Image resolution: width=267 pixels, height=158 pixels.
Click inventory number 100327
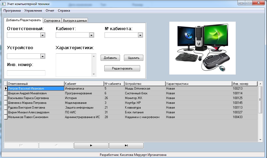tap(244, 112)
